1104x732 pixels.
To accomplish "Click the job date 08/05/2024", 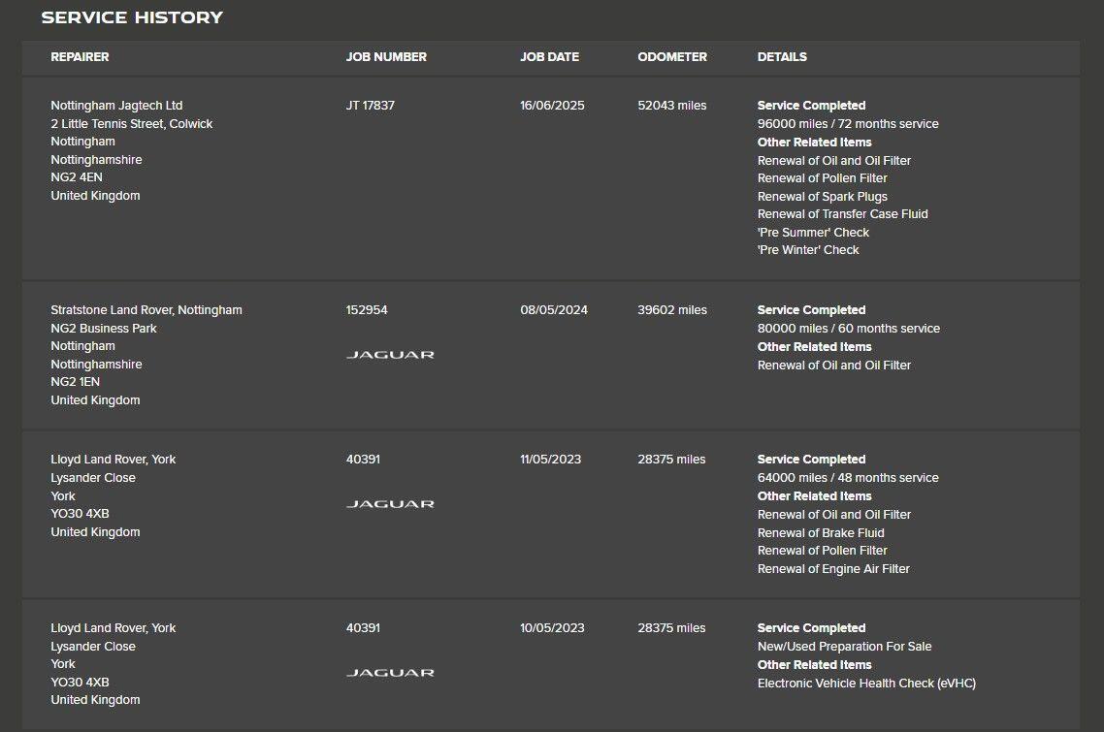I will 554,310.
